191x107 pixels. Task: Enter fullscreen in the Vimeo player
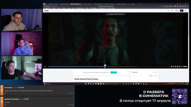(182, 67)
